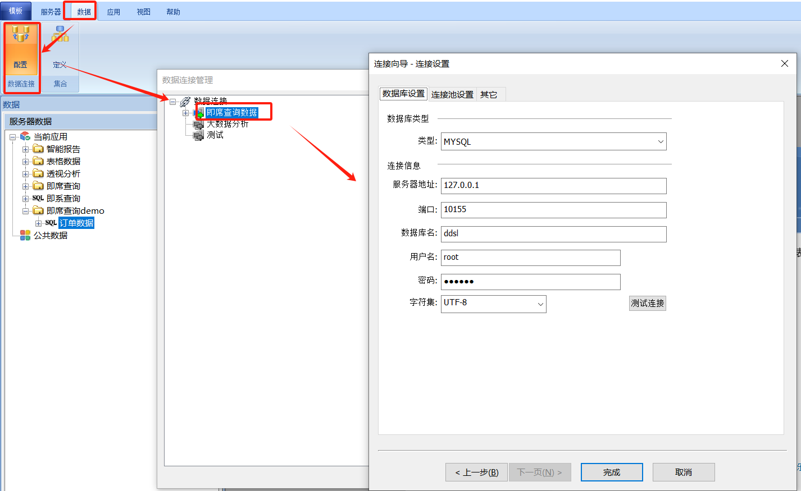Focus the 端口 port field
The height and width of the screenshot is (491, 801).
coord(554,210)
